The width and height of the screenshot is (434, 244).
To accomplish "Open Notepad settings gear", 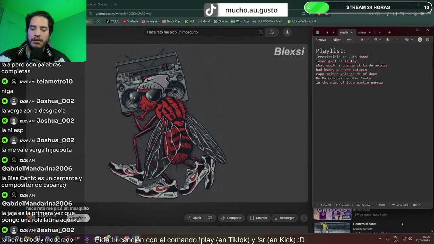I will (x=428, y=40).
